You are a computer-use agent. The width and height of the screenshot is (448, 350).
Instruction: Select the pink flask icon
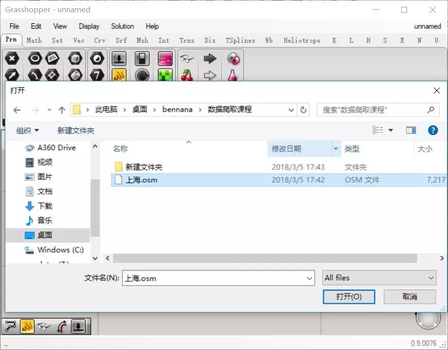click(233, 75)
